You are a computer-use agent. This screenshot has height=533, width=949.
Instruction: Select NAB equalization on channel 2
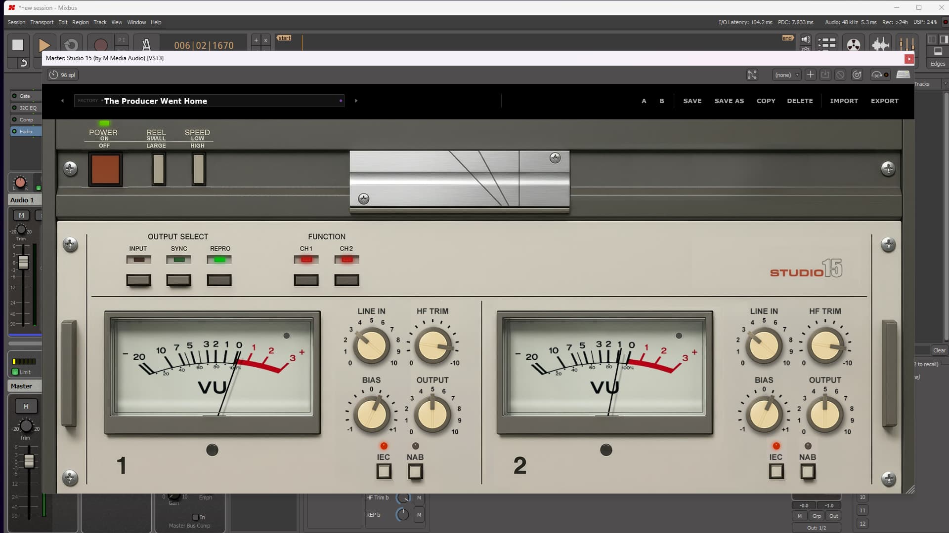[x=808, y=472]
